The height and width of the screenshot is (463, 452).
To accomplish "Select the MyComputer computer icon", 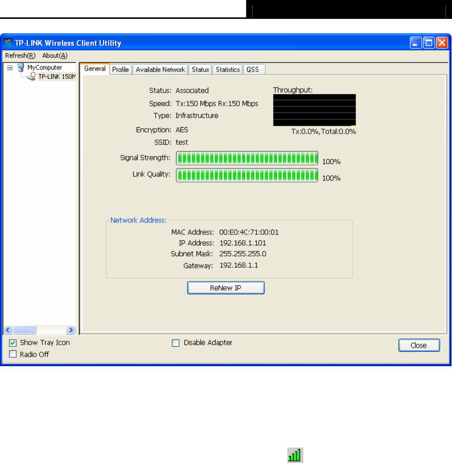I will (x=21, y=68).
